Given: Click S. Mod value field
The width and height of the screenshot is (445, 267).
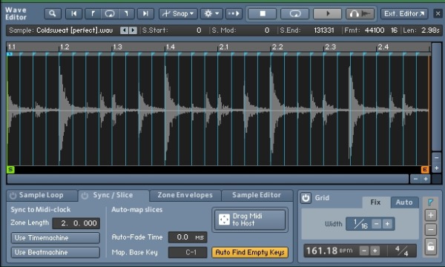Looking at the screenshot, I should [267, 30].
